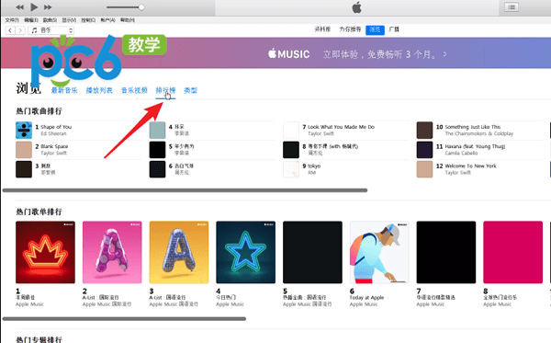Open the 帐户(A) menu
The height and width of the screenshot is (343, 551).
[x=107, y=20]
